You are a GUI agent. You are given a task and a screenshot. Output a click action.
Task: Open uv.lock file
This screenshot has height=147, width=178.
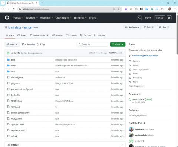(x=14, y=136)
